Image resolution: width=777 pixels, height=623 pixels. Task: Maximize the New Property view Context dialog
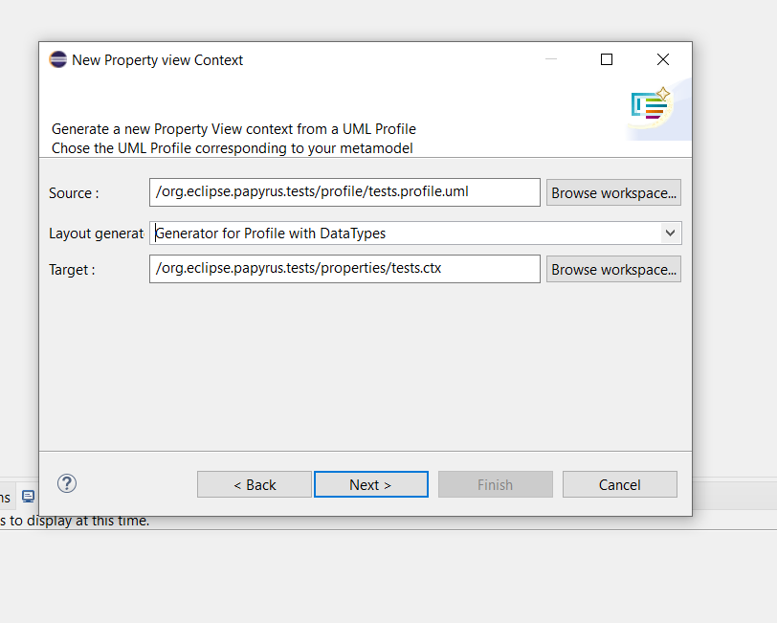click(x=607, y=59)
